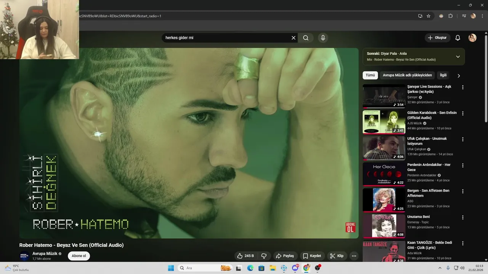Bookmark this page with star icon
This screenshot has width=488, height=274.
429,16
